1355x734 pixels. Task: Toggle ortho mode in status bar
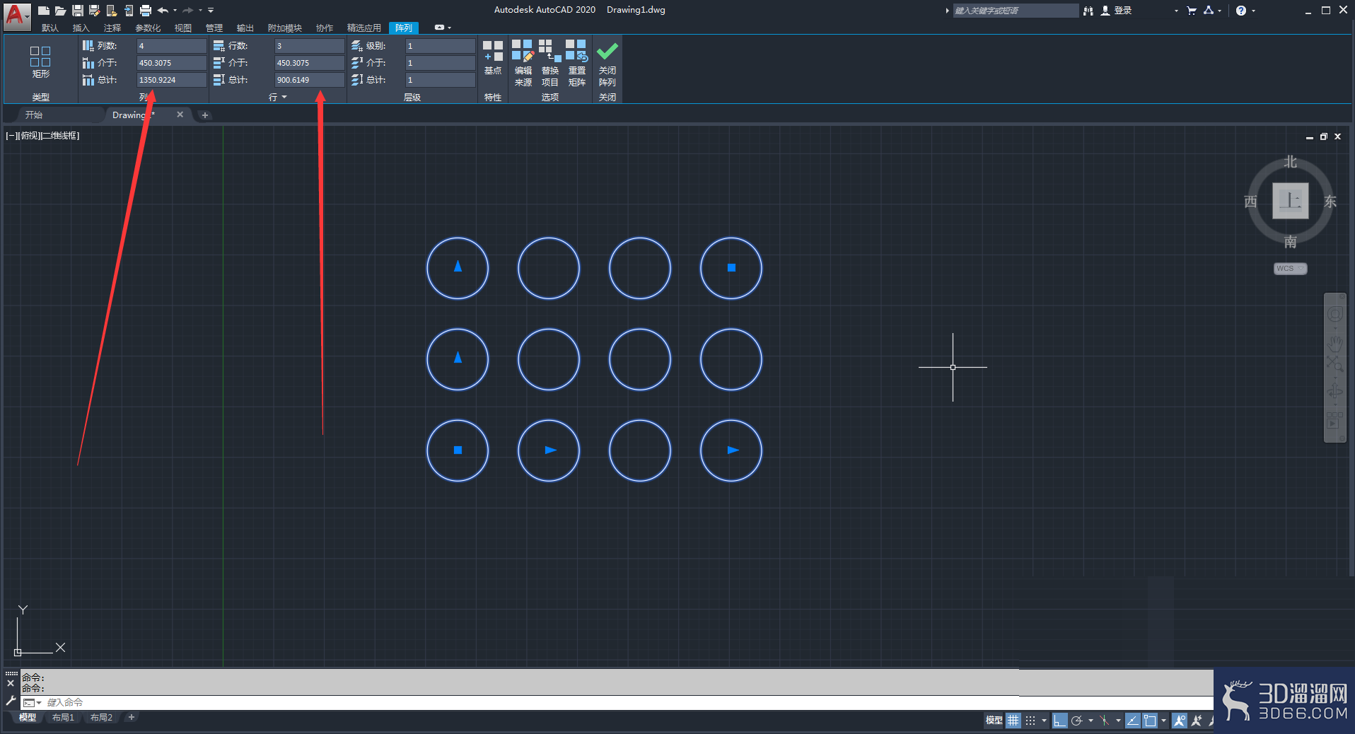[1059, 721]
